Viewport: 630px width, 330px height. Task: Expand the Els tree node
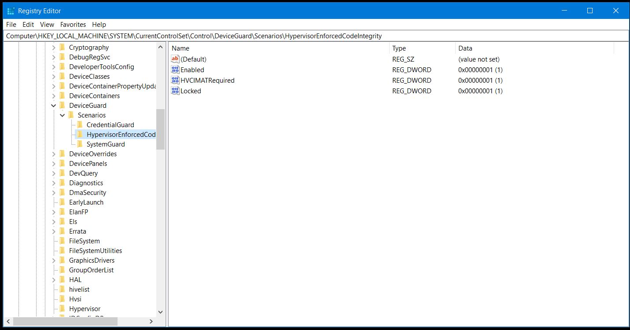pos(54,222)
